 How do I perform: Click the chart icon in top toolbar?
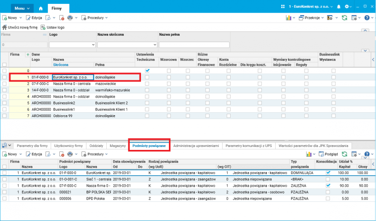(x=288, y=18)
